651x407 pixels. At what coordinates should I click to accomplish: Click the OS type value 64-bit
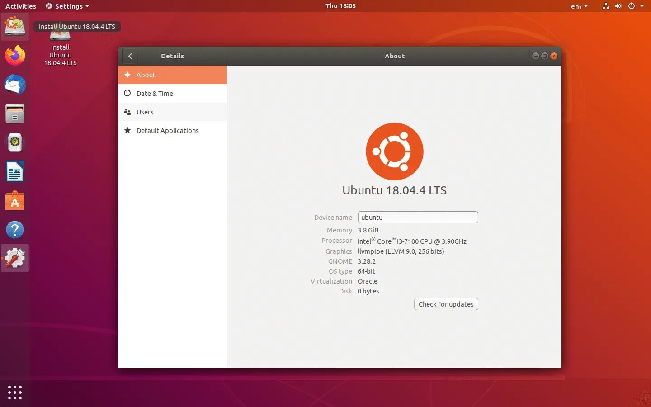click(366, 271)
